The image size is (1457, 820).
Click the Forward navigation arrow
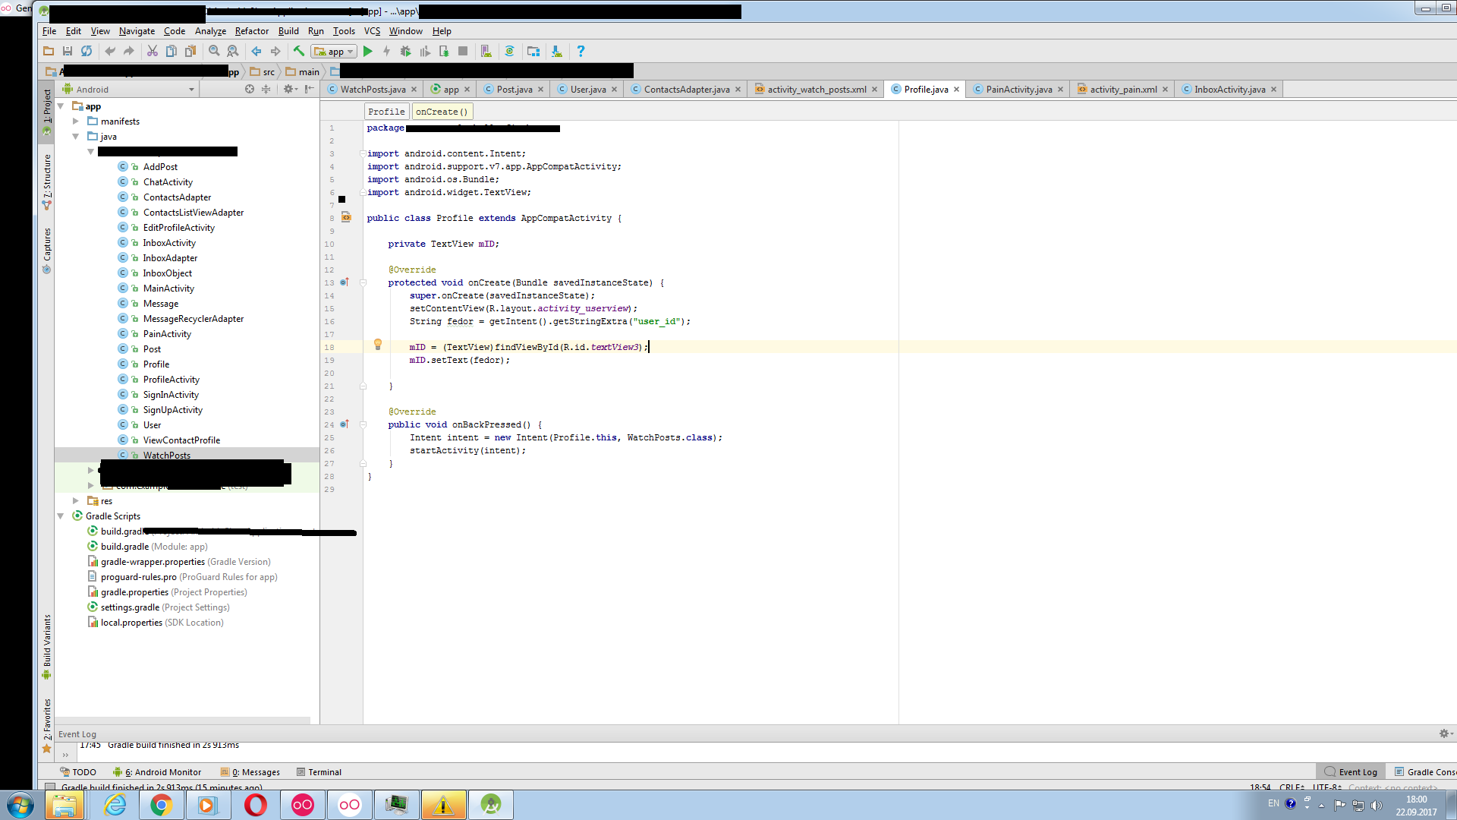point(275,51)
